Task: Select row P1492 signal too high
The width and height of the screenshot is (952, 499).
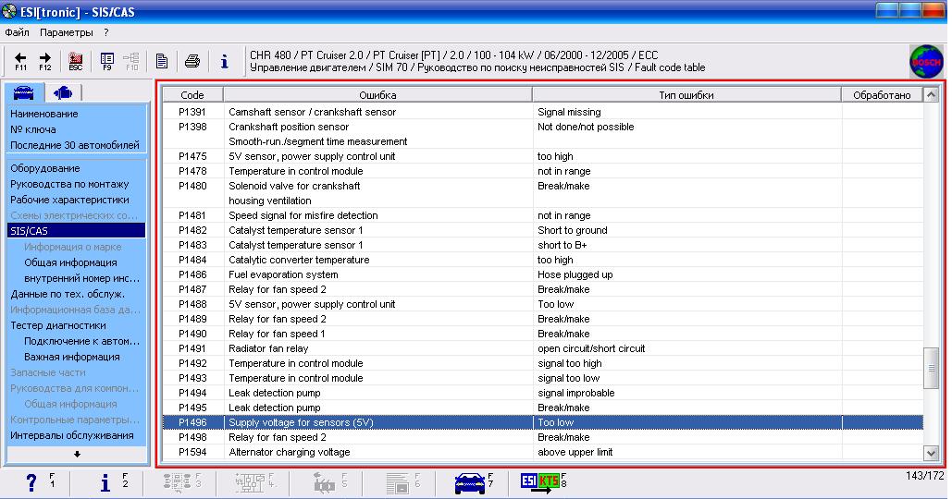Action: point(543,363)
